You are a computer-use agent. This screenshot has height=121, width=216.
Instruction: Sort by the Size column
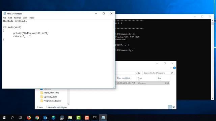(x=160, y=78)
